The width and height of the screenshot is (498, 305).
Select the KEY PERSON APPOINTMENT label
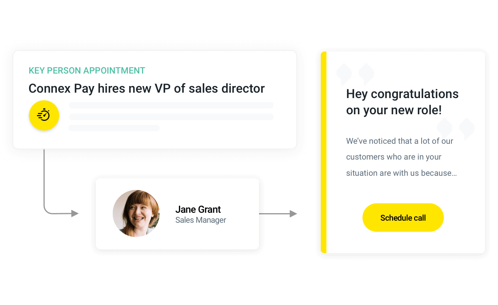pyautogui.click(x=87, y=71)
